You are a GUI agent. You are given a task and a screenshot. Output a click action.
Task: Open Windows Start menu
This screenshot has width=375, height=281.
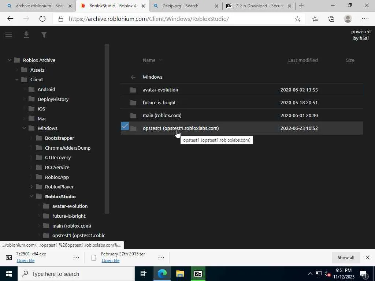9,274
